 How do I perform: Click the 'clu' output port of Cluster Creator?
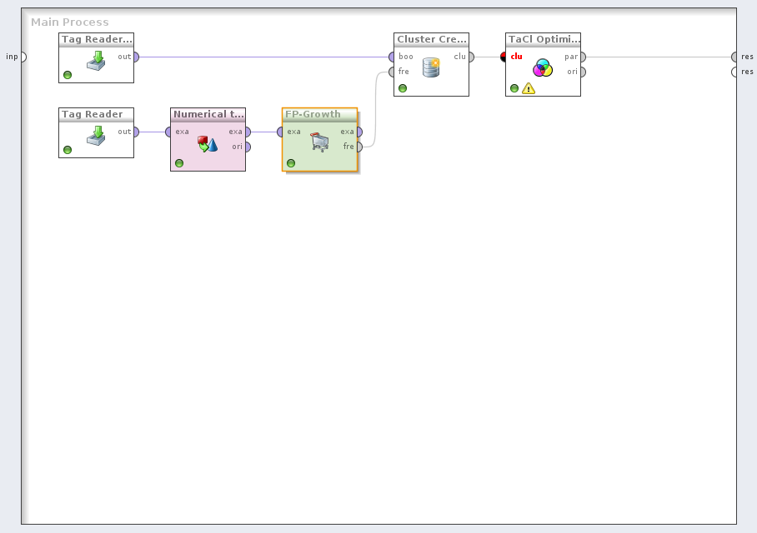click(x=470, y=57)
